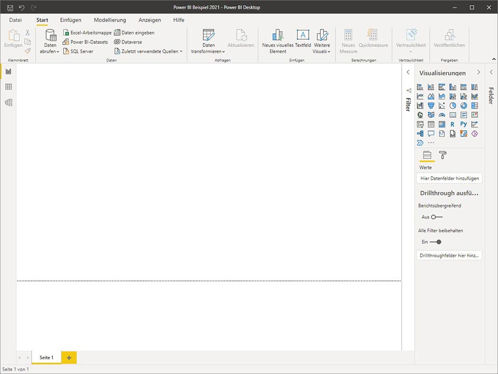This screenshot has width=498, height=374.
Task: Select the gauge visual
Action: [x=442, y=115]
